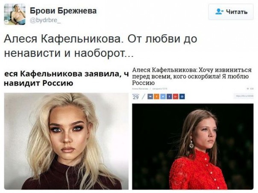Click the short URL field
The height and width of the screenshot is (193, 258).
coord(243,96)
